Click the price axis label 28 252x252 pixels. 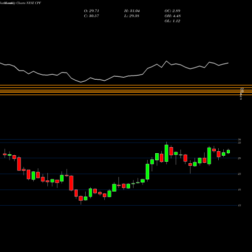239,158
